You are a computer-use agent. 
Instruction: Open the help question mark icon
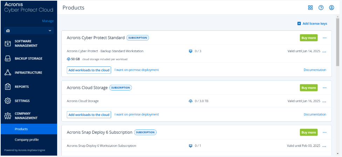[x=321, y=8]
